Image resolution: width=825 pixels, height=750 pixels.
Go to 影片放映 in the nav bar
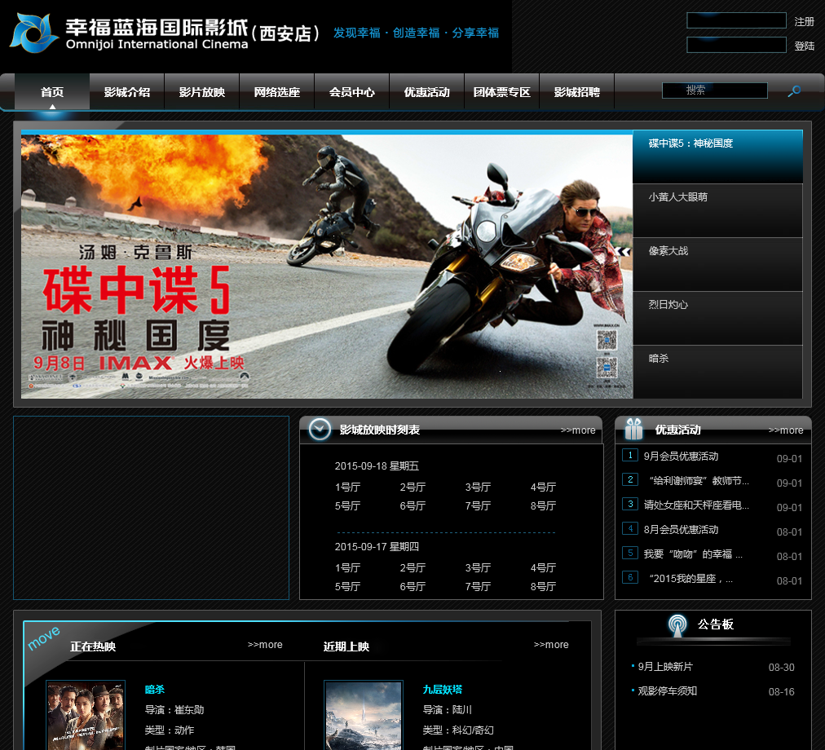202,91
